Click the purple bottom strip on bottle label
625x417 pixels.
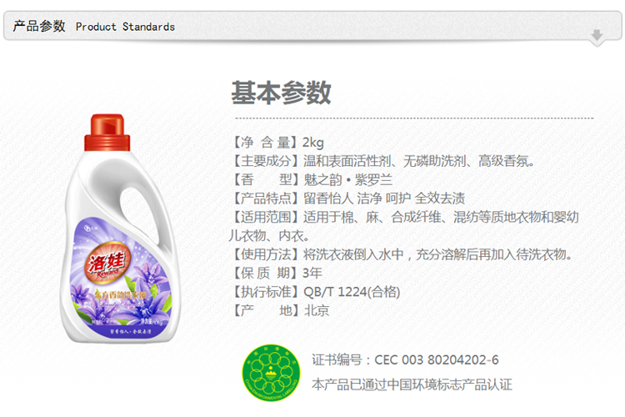pyautogui.click(x=132, y=331)
